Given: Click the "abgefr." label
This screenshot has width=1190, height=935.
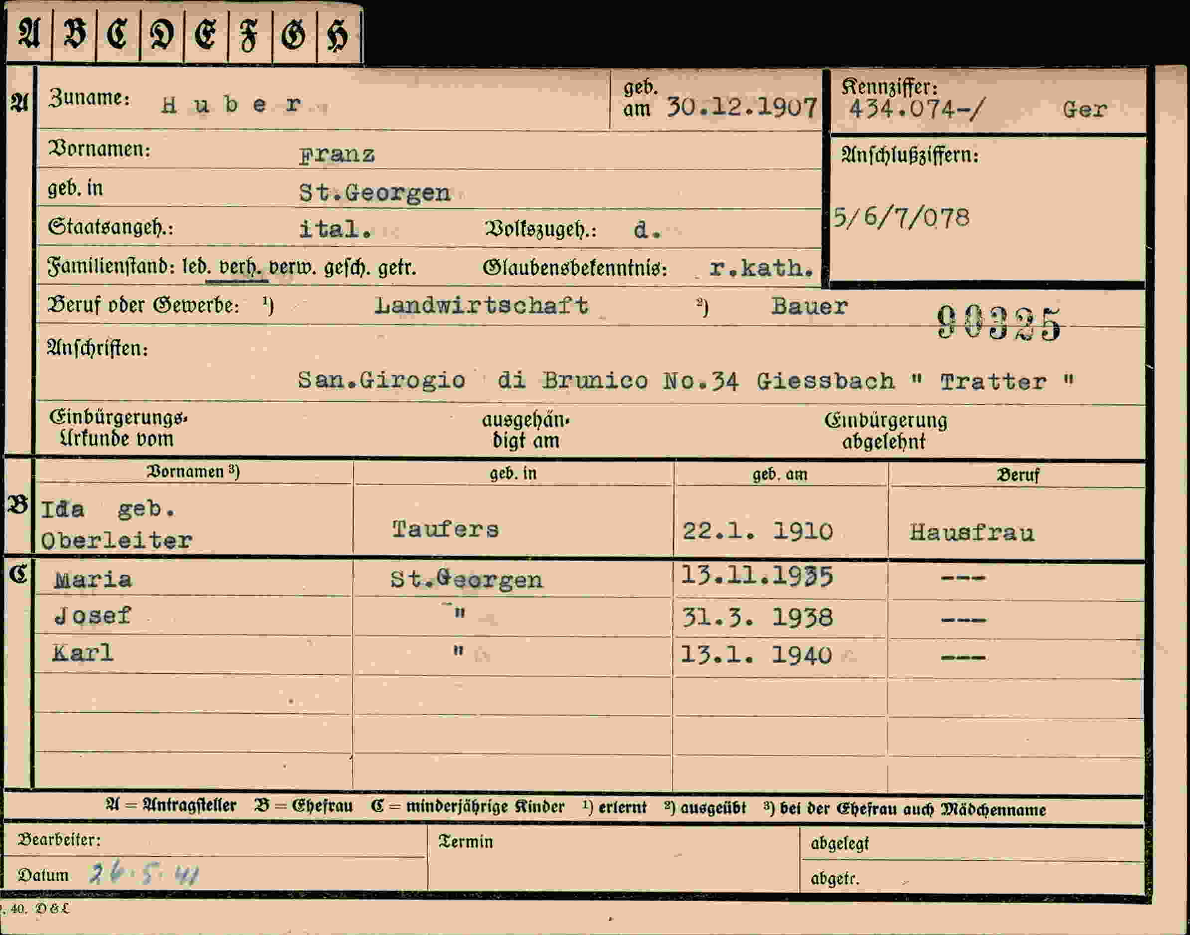Looking at the screenshot, I should [835, 879].
